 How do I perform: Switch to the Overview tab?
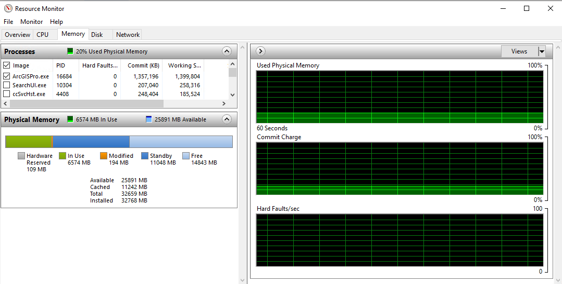(17, 35)
